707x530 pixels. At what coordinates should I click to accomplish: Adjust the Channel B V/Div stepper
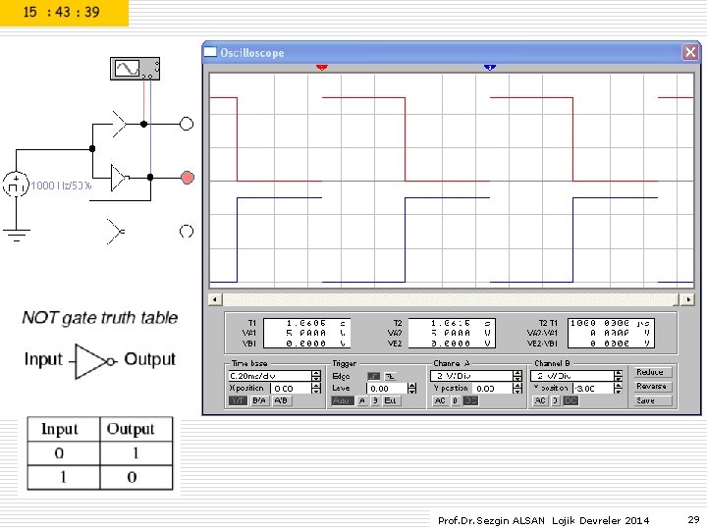619,375
